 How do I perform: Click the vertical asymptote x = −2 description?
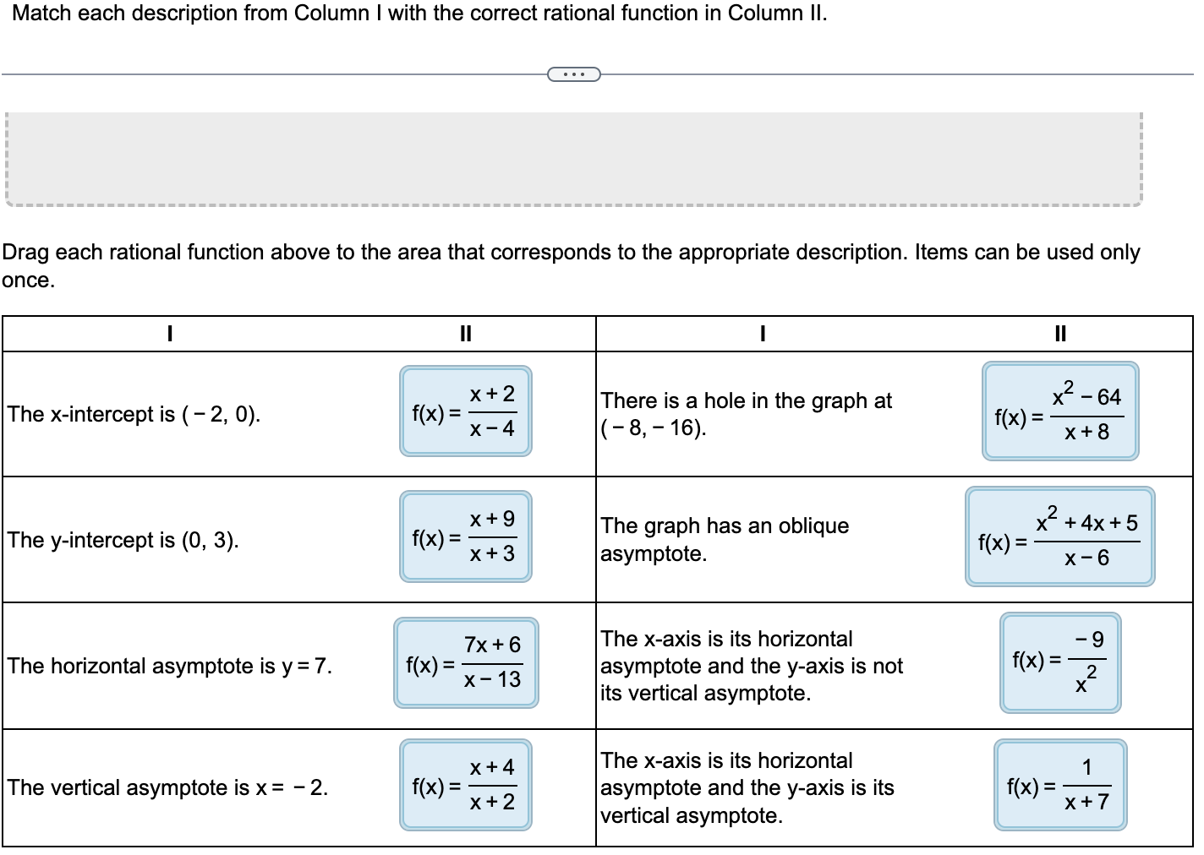tap(167, 787)
